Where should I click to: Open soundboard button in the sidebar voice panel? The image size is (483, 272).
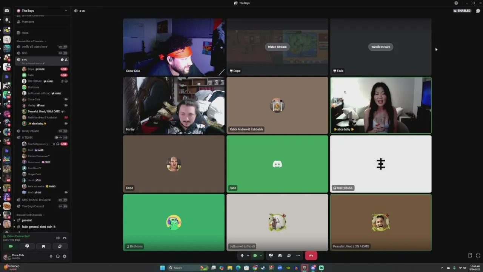60,246
